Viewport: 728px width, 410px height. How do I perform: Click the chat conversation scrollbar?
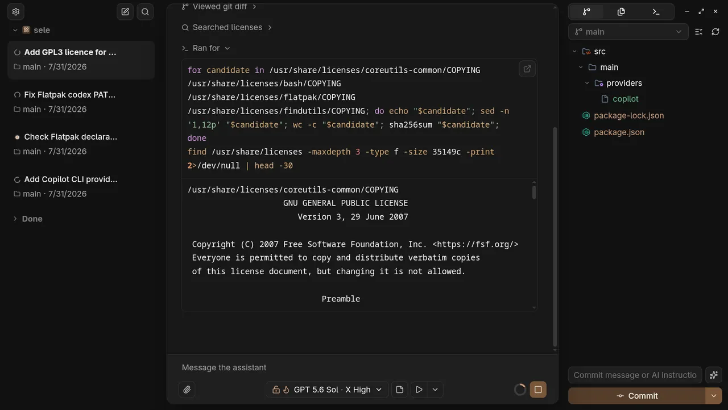[x=555, y=236]
